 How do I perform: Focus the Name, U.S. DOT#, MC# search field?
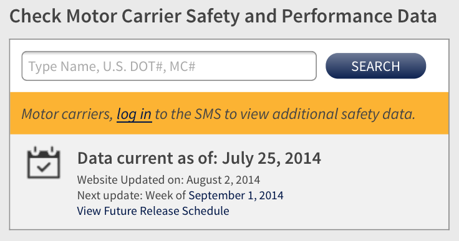point(169,66)
